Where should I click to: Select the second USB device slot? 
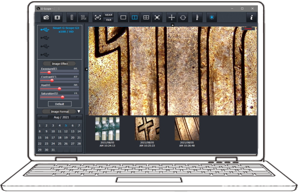(45, 38)
